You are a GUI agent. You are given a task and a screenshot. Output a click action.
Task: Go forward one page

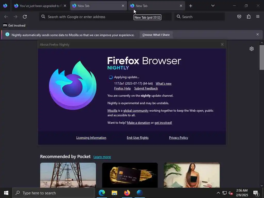coord(15,17)
